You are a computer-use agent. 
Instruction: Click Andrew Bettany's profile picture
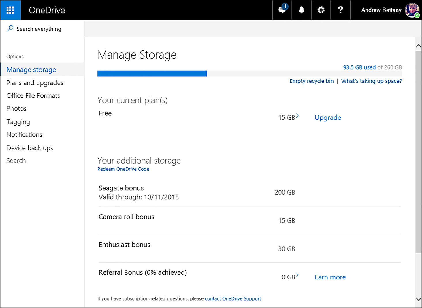click(412, 10)
